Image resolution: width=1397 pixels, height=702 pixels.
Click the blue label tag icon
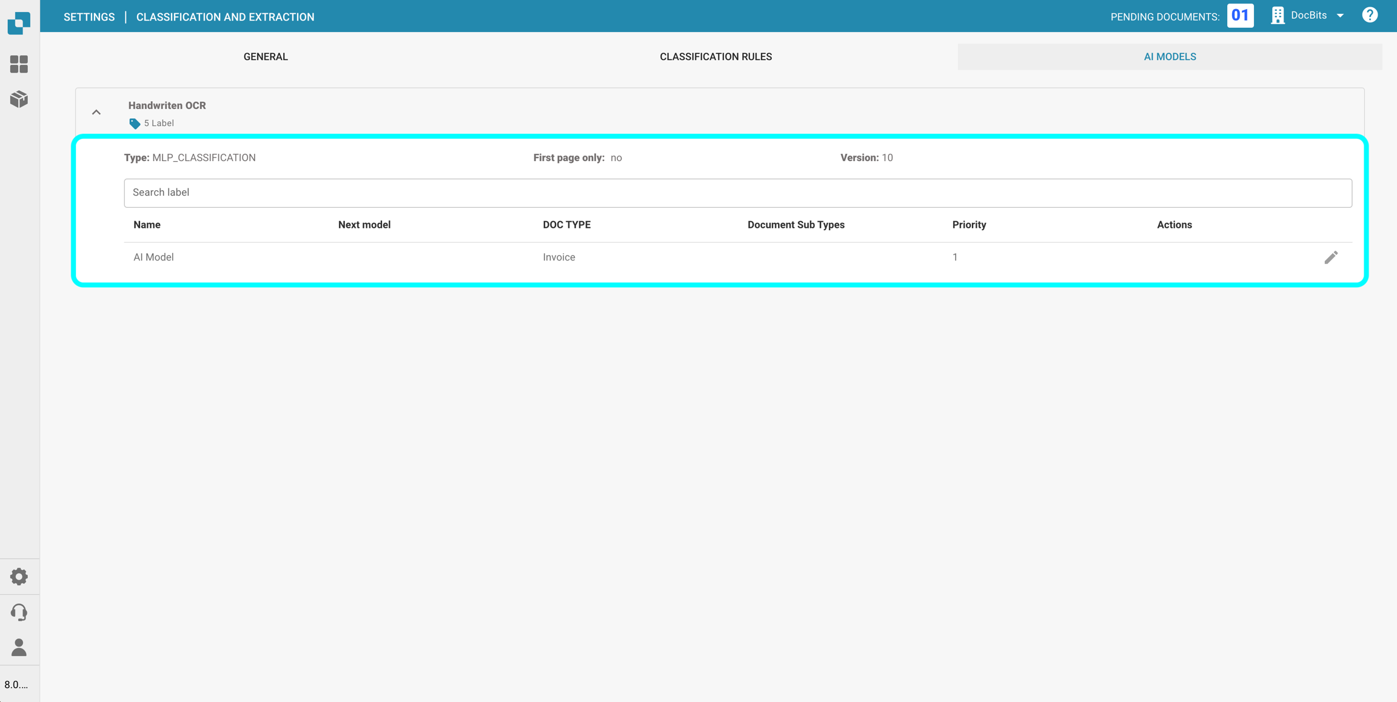coord(135,124)
